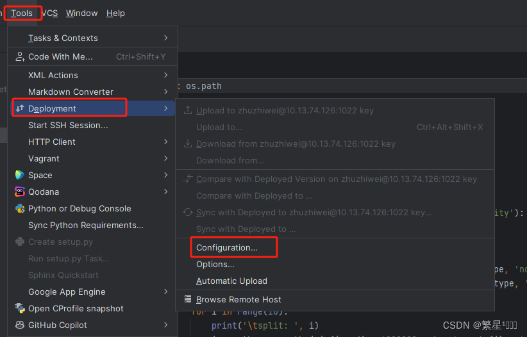Screen dimensions: 527x337
Task: Toggle Automatic Upload
Action: click(335, 281)
